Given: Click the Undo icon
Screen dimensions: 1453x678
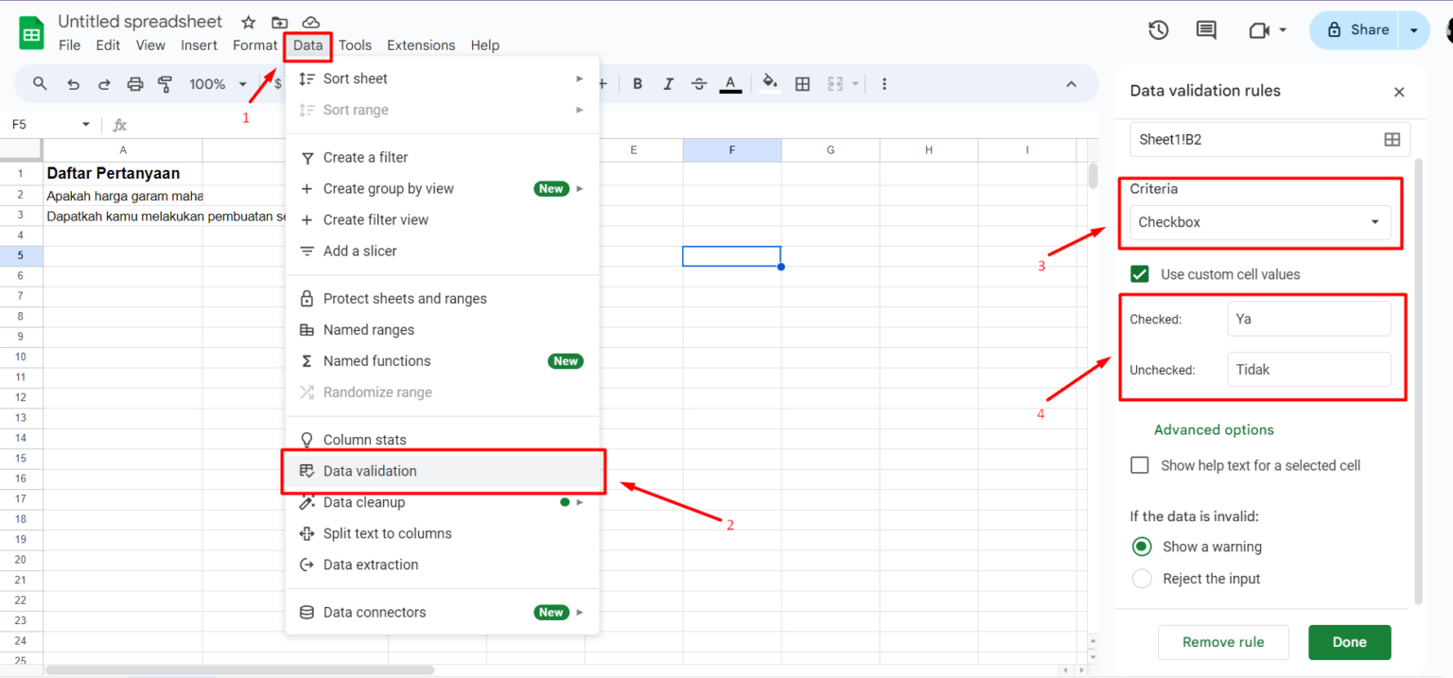Looking at the screenshot, I should pos(73,83).
